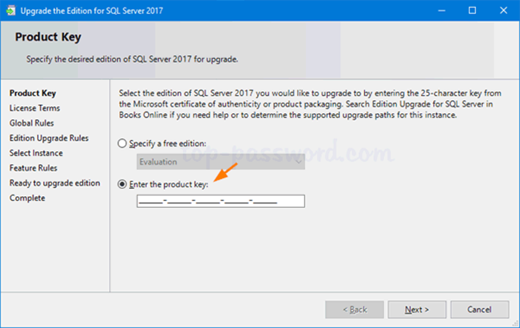520x328 pixels.
Task: Select Feature Rules in the sidebar
Action: [x=33, y=168]
